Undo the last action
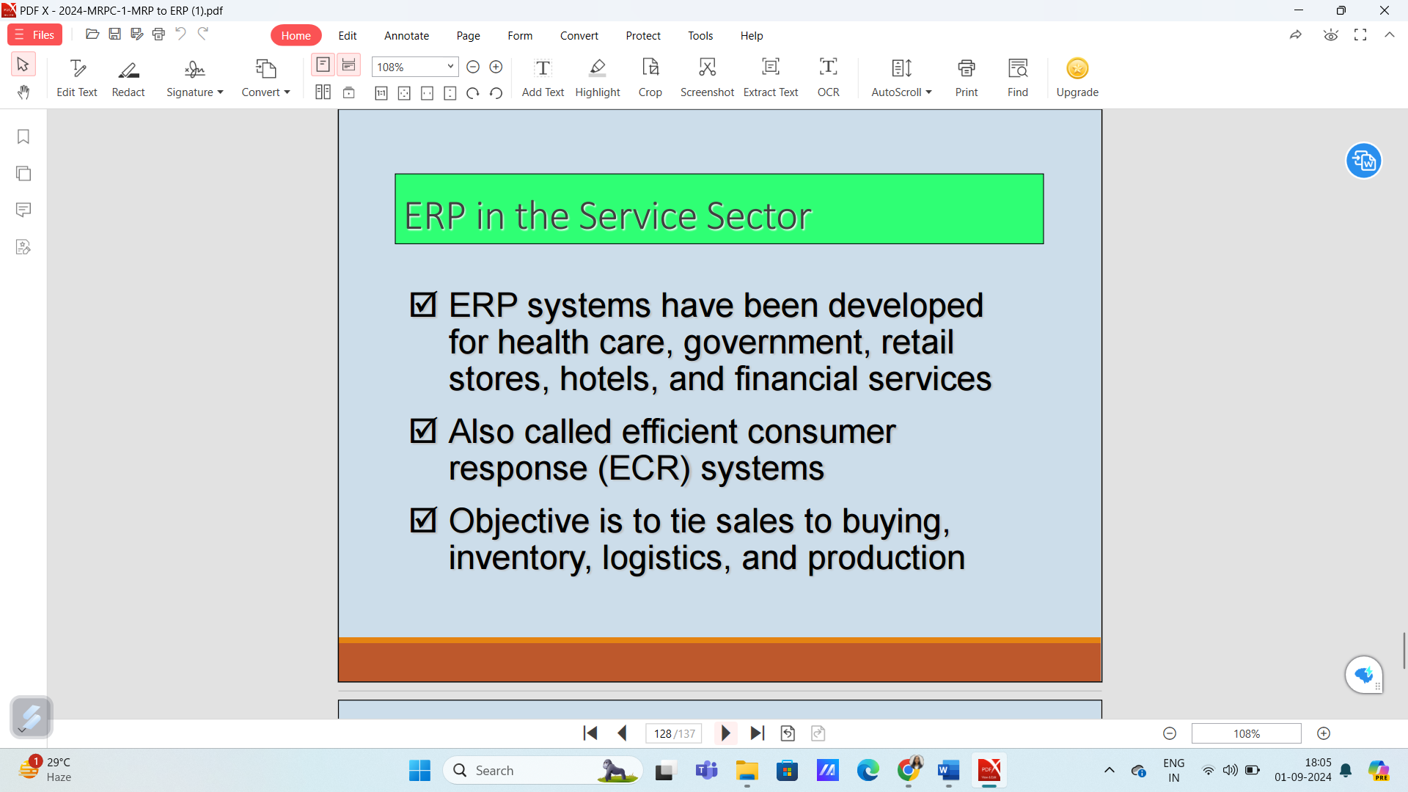The height and width of the screenshot is (792, 1408). click(x=180, y=34)
